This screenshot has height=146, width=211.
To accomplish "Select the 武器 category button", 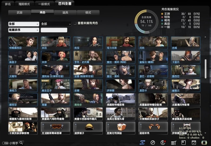I will click(x=19, y=13).
